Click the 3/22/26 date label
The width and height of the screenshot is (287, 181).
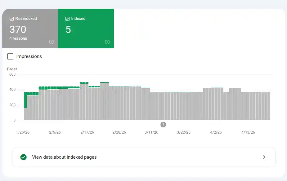point(184,132)
